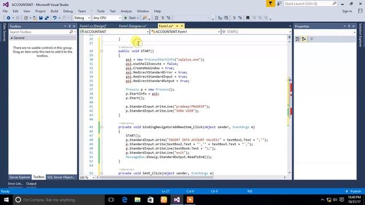The height and width of the screenshot is (205, 365).
Task: Open the Windows Start menu
Action: click(x=6, y=200)
